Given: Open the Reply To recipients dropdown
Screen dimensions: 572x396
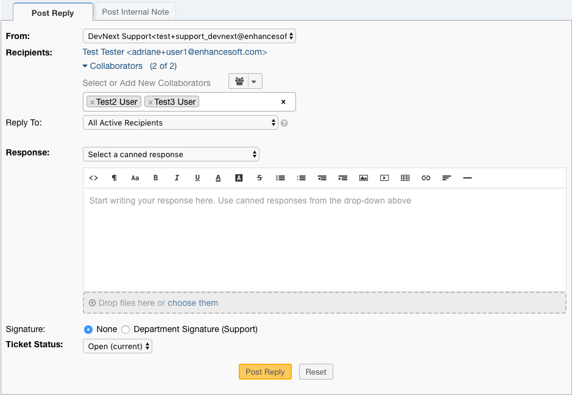Looking at the screenshot, I should coord(180,122).
